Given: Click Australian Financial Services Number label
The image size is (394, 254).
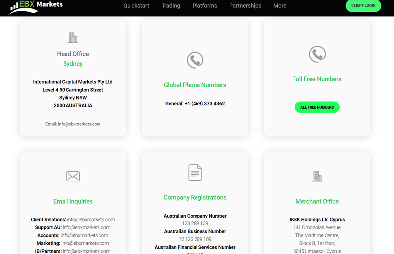Looking at the screenshot, I should click(195, 247).
